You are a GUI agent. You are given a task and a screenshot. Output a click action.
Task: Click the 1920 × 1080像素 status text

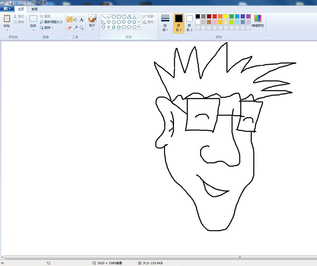pos(110,263)
